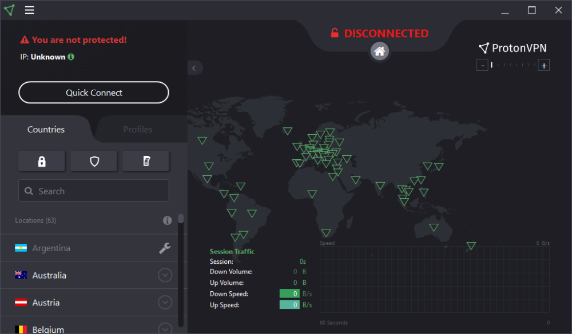
Task: Expand the Belgium server list
Action: coord(165,328)
